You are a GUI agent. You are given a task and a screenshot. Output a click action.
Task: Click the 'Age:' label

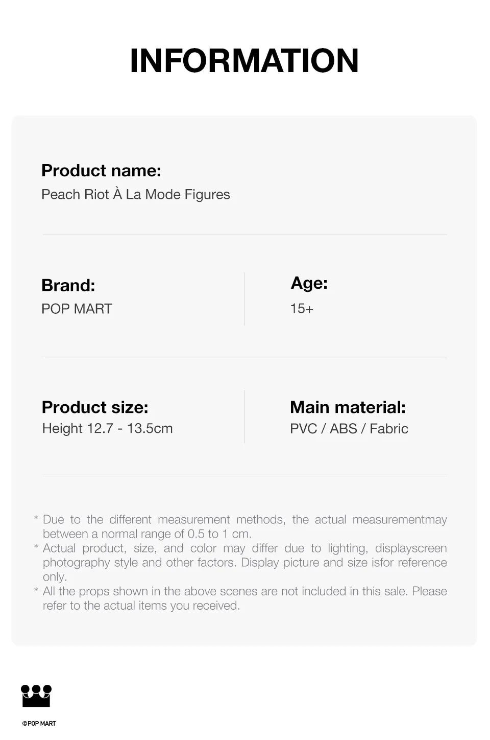click(309, 283)
